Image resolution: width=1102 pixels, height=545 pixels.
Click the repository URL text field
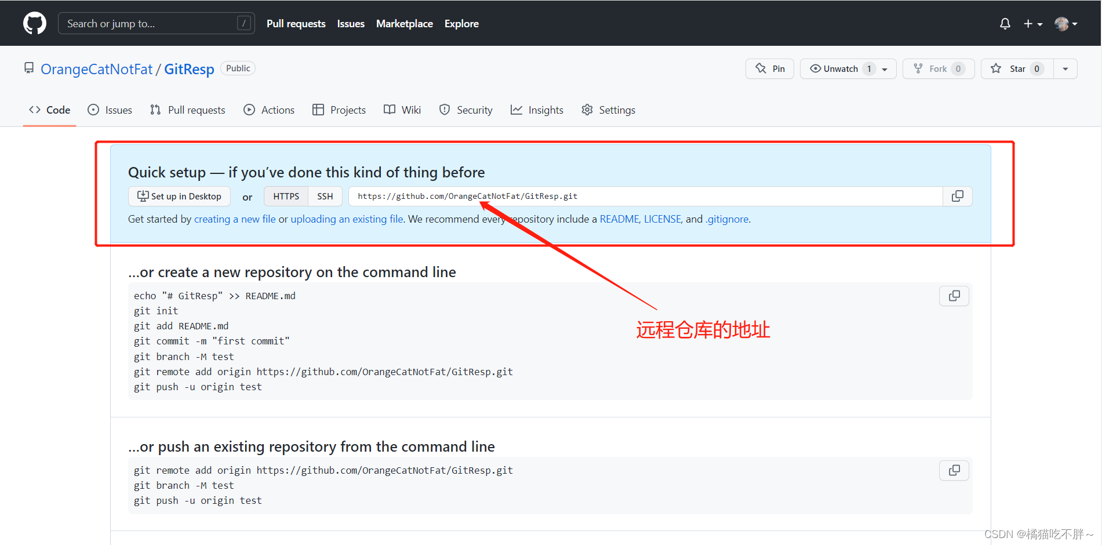click(x=646, y=196)
